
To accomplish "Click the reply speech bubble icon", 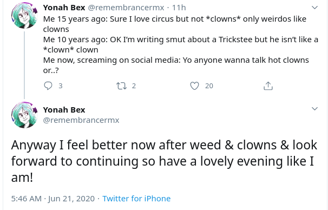I will click(x=48, y=86).
